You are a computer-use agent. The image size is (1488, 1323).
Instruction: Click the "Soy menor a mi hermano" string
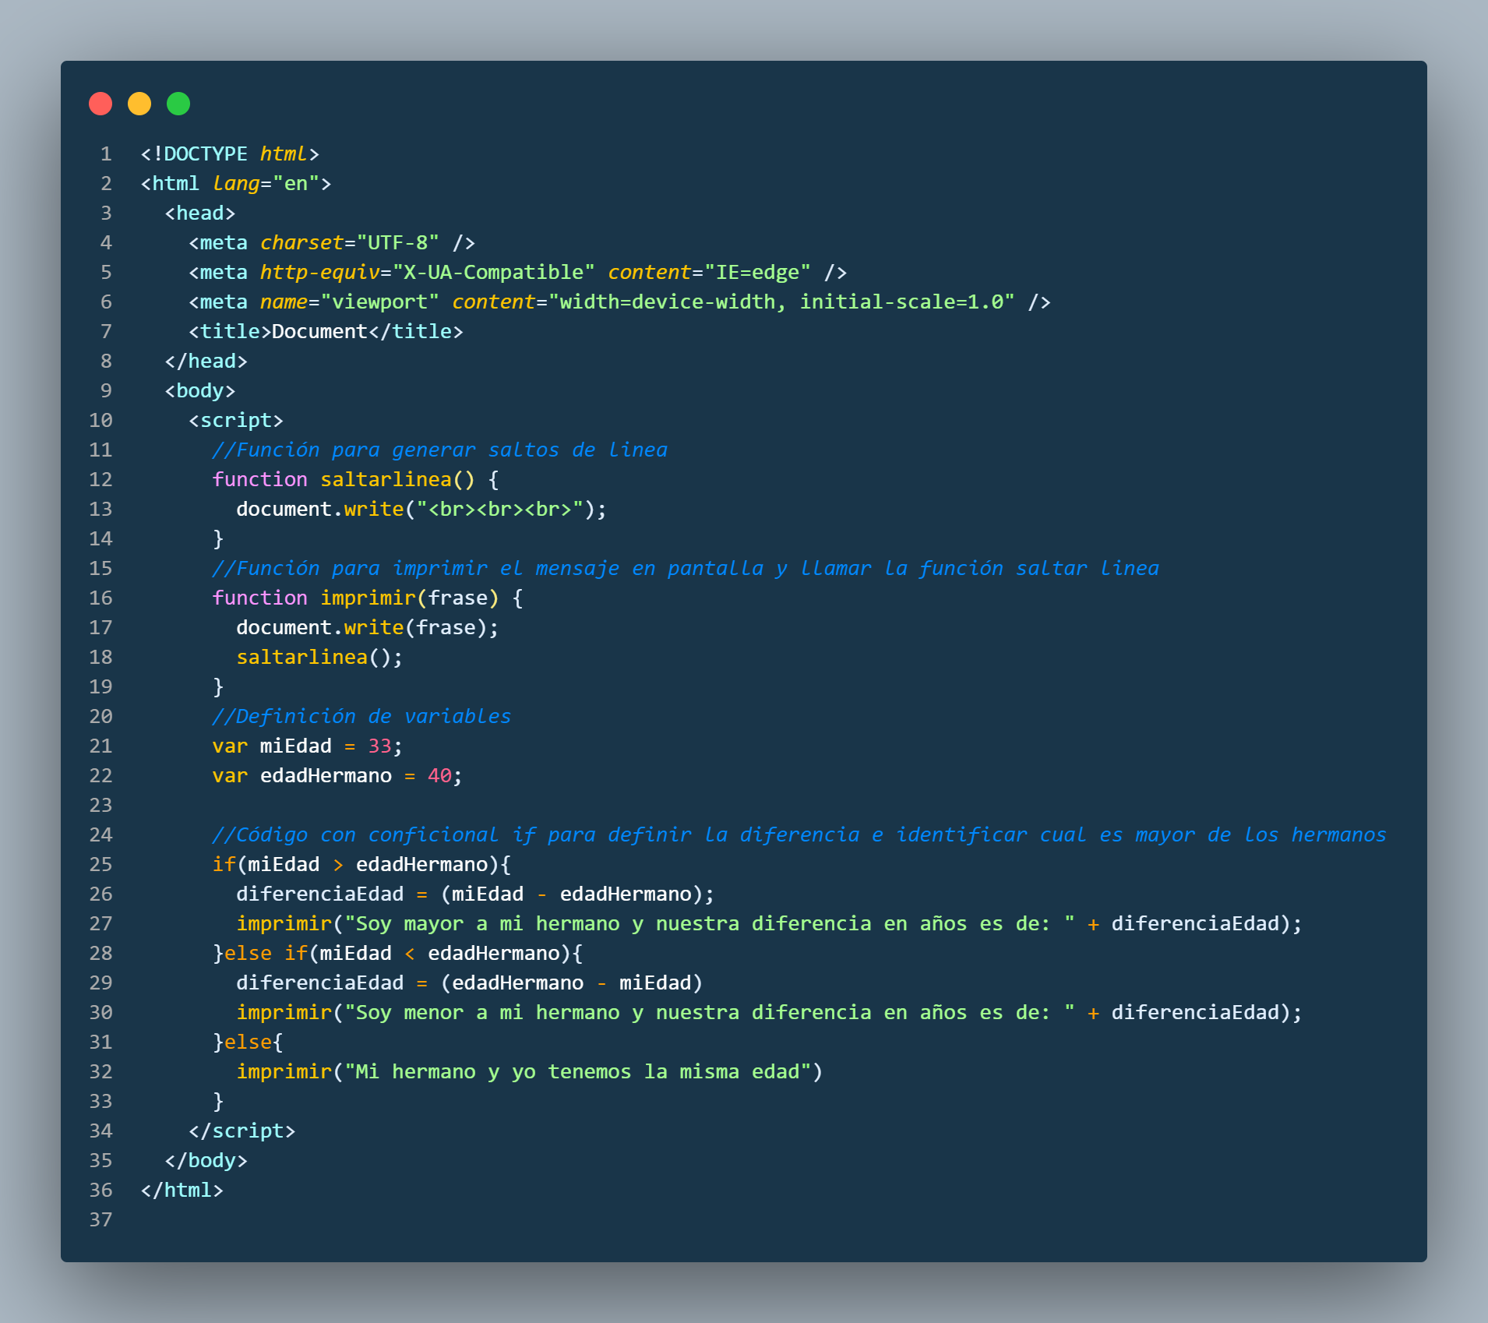(x=710, y=1012)
